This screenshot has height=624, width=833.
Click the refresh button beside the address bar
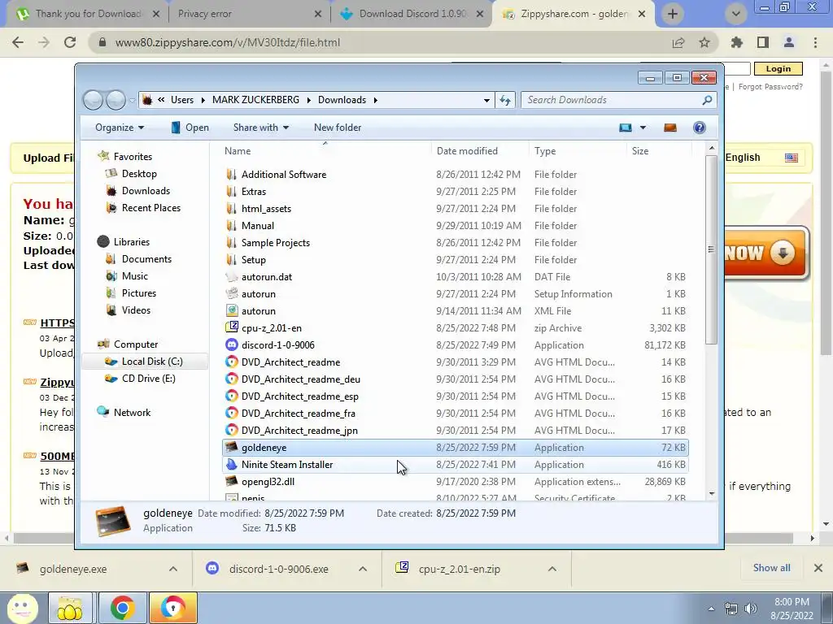pyautogui.click(x=504, y=100)
